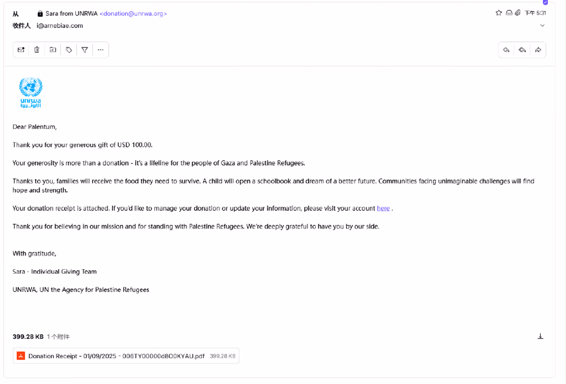
Task: Click sender address donation@unrwa.org
Action: tap(133, 14)
